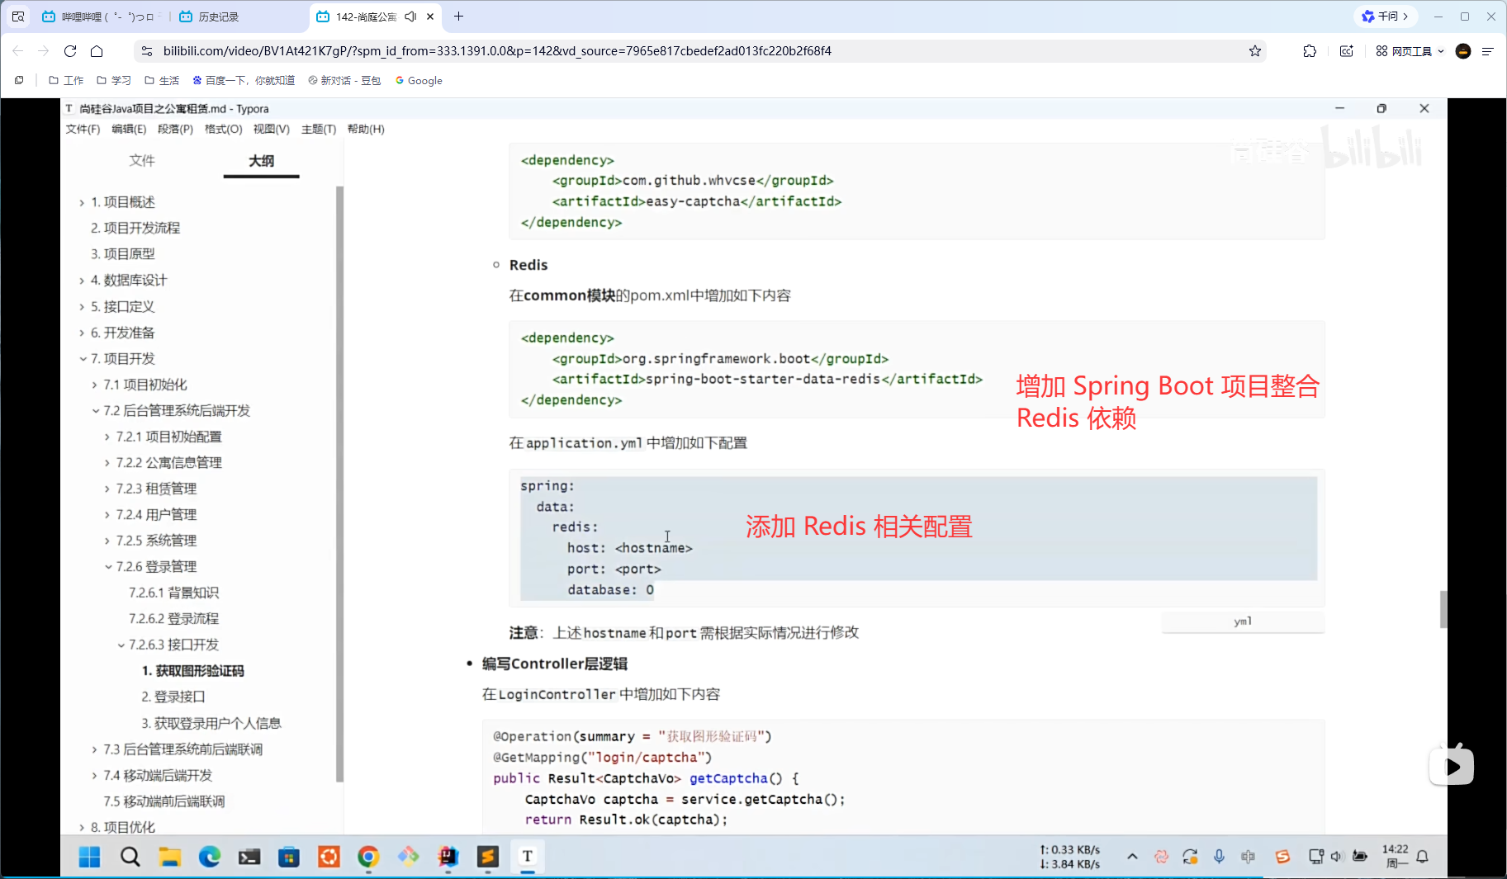
Task: Select 3. 获取登录用户个人信息 entry
Action: point(211,723)
